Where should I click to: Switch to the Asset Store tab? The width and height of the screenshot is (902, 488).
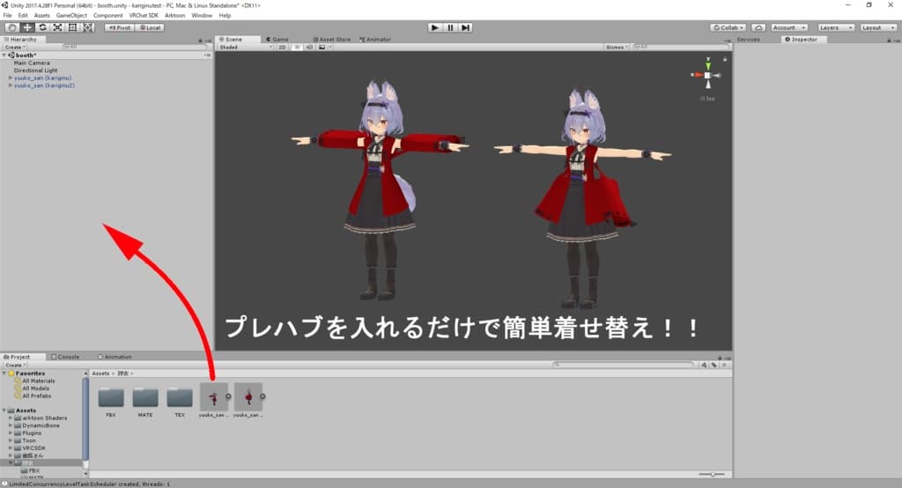tap(331, 39)
